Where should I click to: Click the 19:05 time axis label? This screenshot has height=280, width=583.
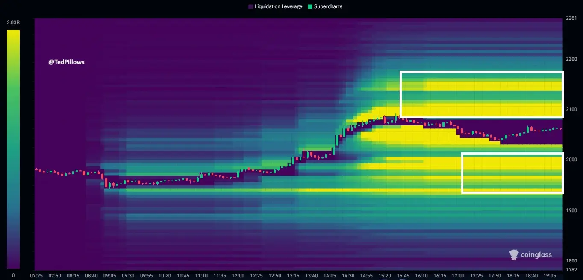(550, 276)
